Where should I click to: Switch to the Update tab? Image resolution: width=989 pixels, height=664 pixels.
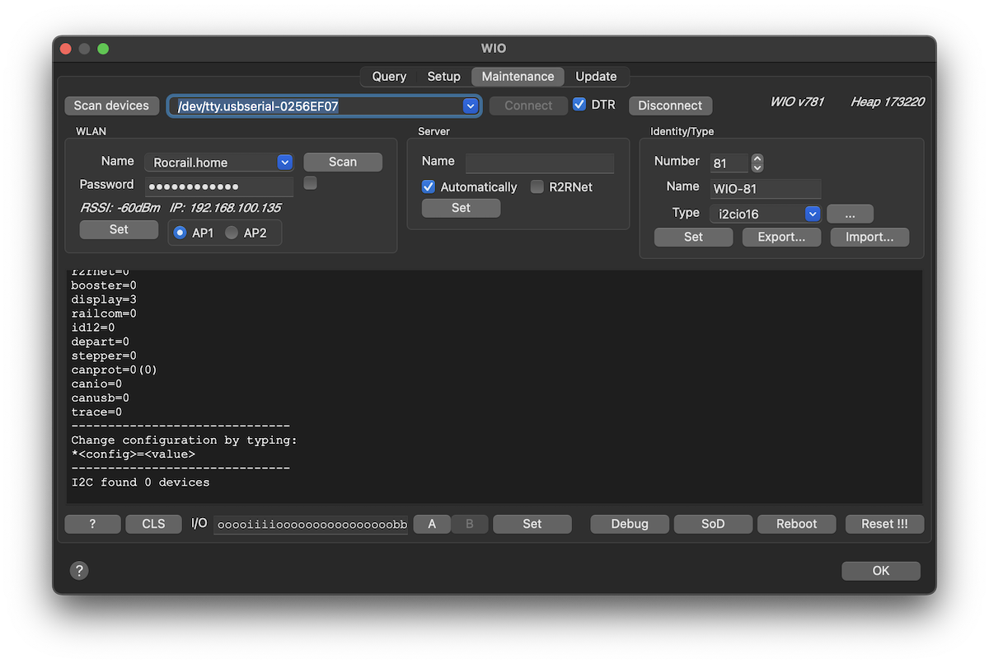(x=596, y=77)
